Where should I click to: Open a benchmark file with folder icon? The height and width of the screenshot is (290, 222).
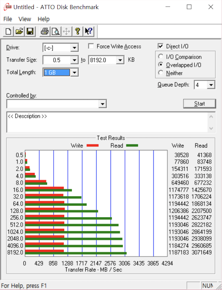point(19,31)
